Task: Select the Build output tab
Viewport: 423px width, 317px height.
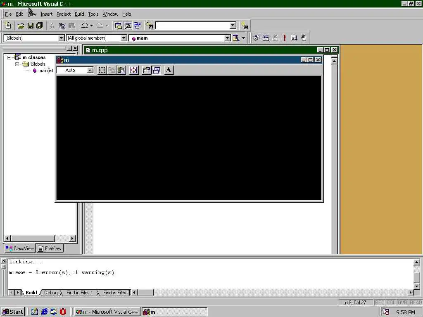Action: (31, 293)
